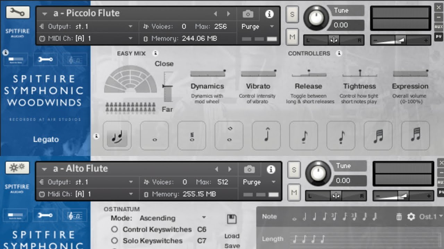
Task: Go to previous instrument from Piccolo Flute
Action: pyautogui.click(x=216, y=14)
